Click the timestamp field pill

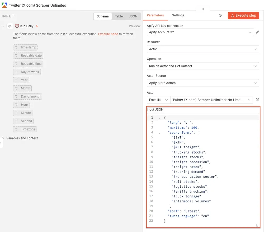point(25,47)
